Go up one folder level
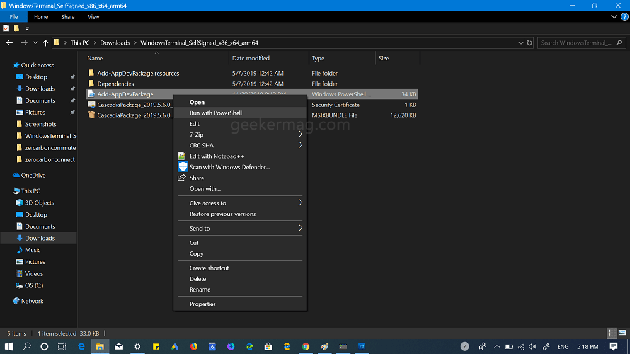This screenshot has height=354, width=630. tap(45, 43)
